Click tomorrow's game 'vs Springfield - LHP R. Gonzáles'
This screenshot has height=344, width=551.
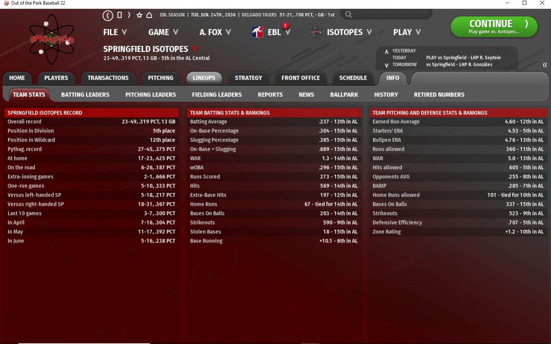click(459, 65)
